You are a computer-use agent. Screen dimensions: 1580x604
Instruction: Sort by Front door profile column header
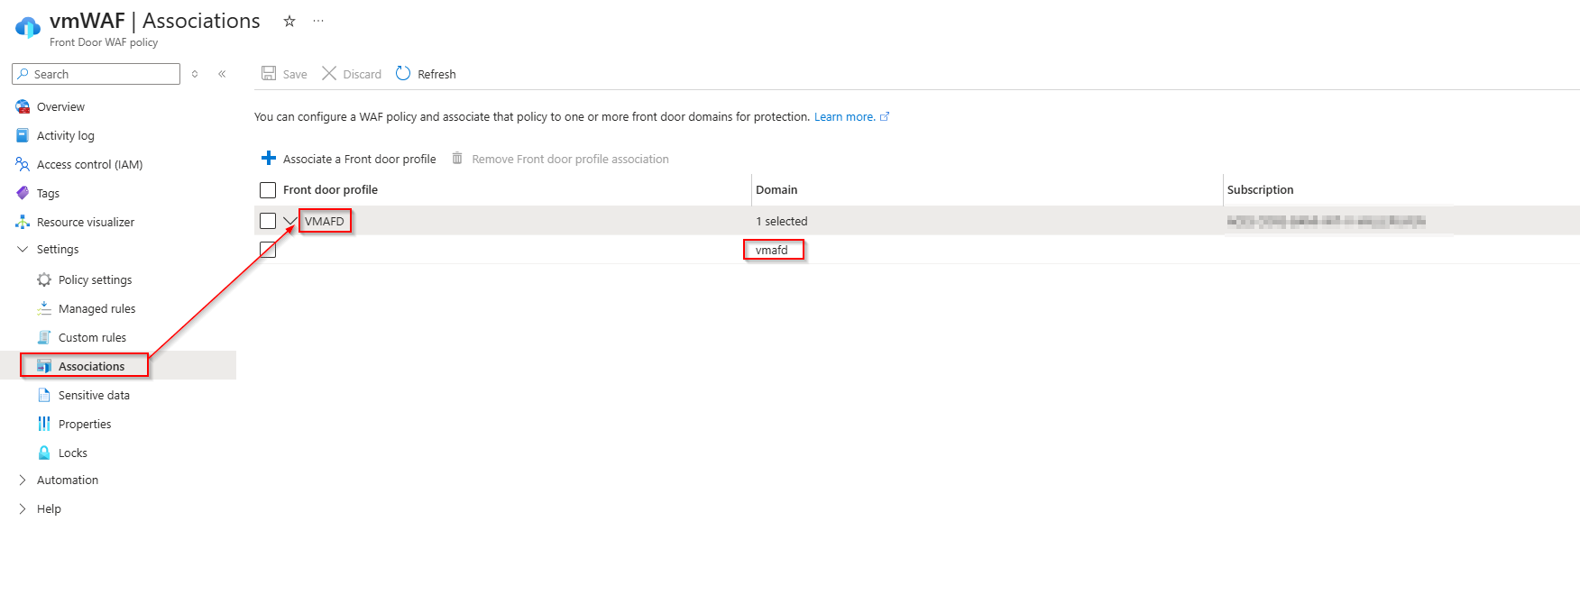point(330,189)
